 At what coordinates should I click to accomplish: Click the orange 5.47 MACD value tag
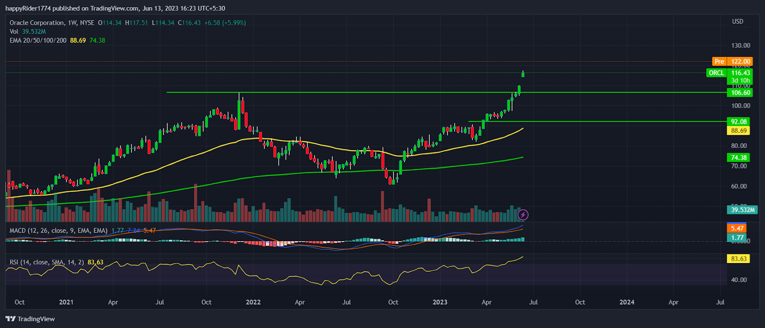pos(737,229)
